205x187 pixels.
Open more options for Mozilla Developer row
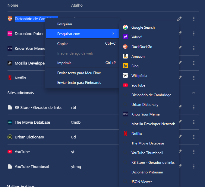pyautogui.click(x=194, y=63)
